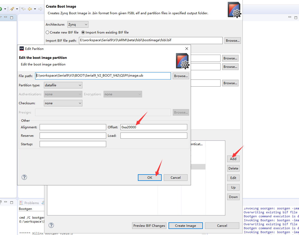Click the SDK icon in Edit Partition title bar
299x235 pixels.
(x=22, y=49)
